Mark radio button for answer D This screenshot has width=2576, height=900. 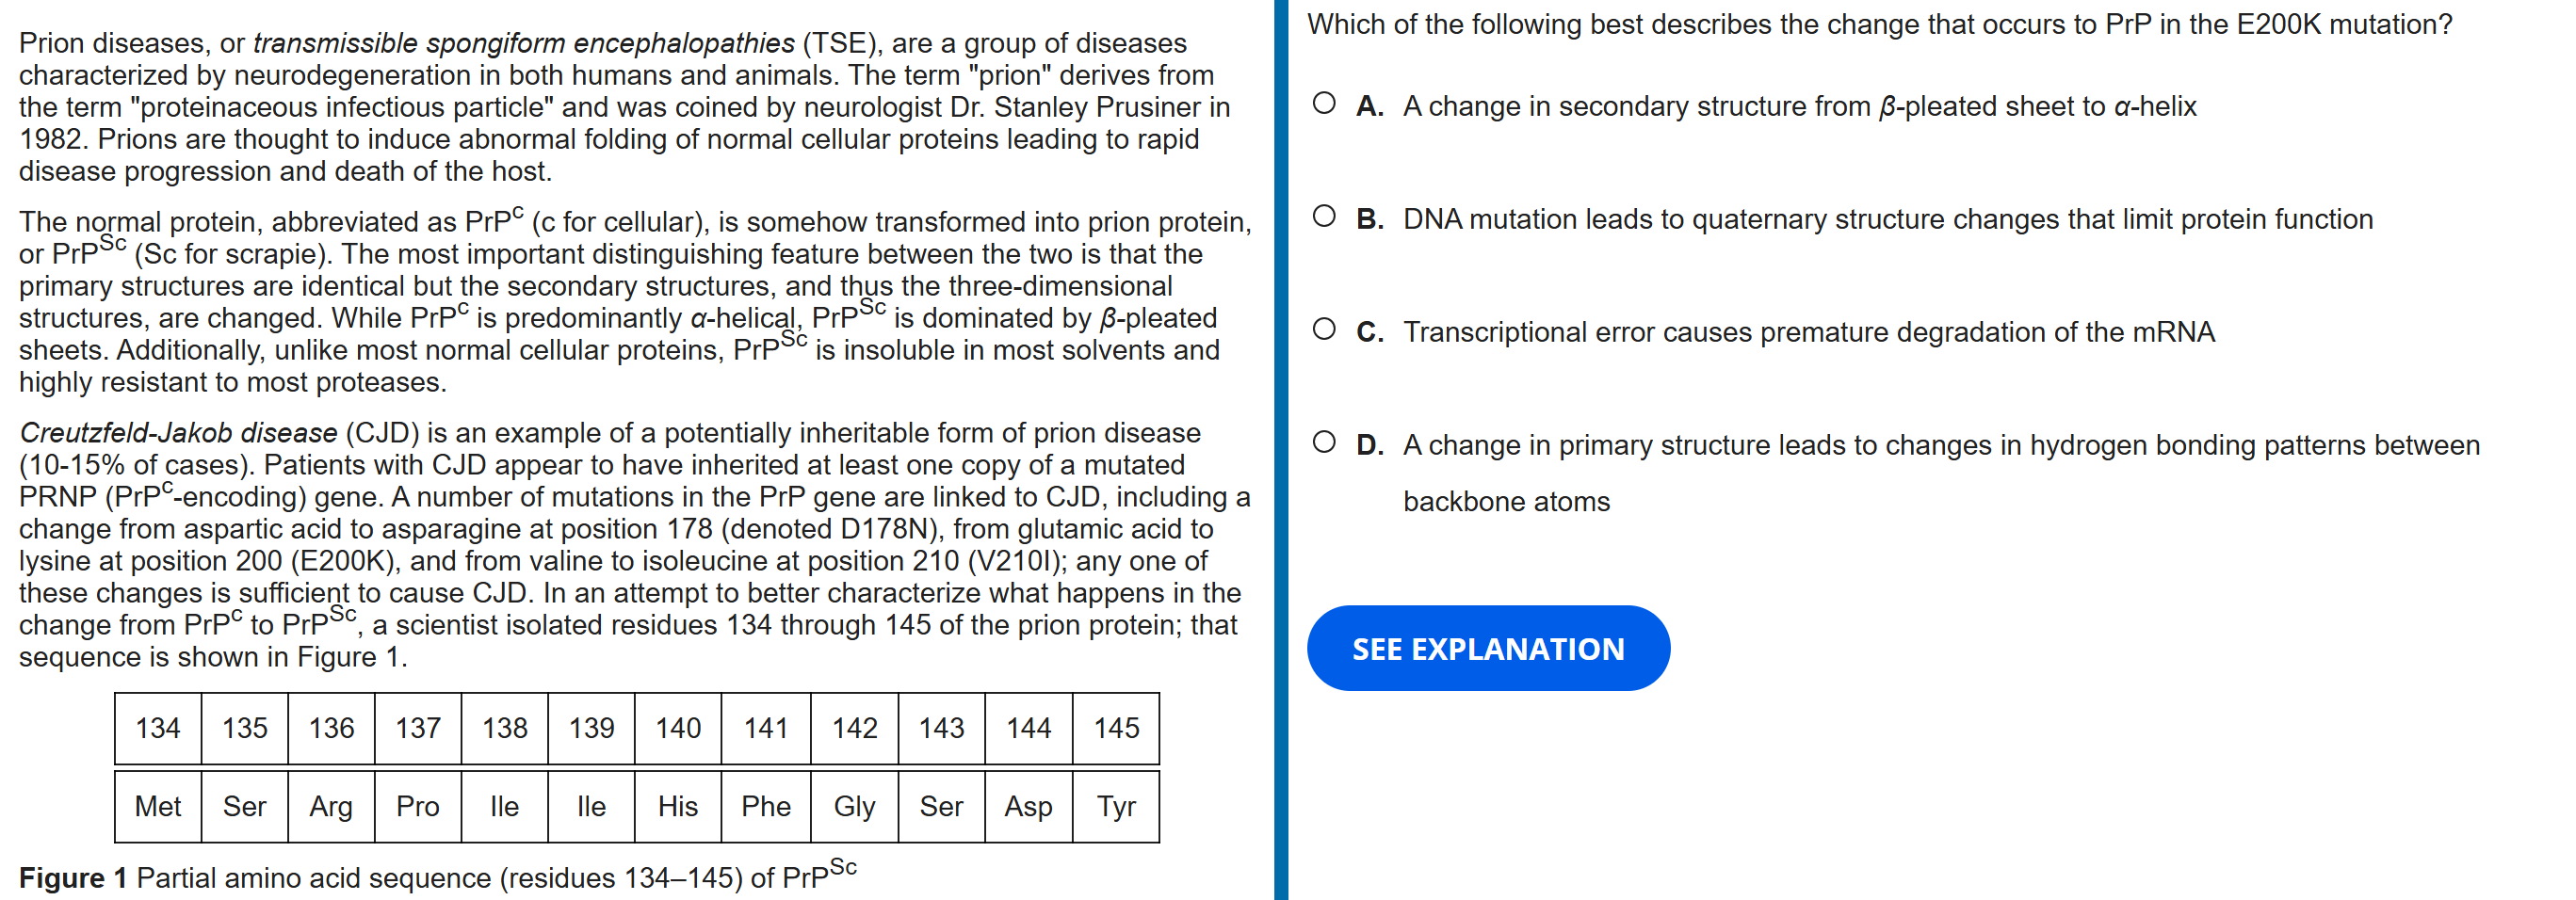coord(1324,443)
